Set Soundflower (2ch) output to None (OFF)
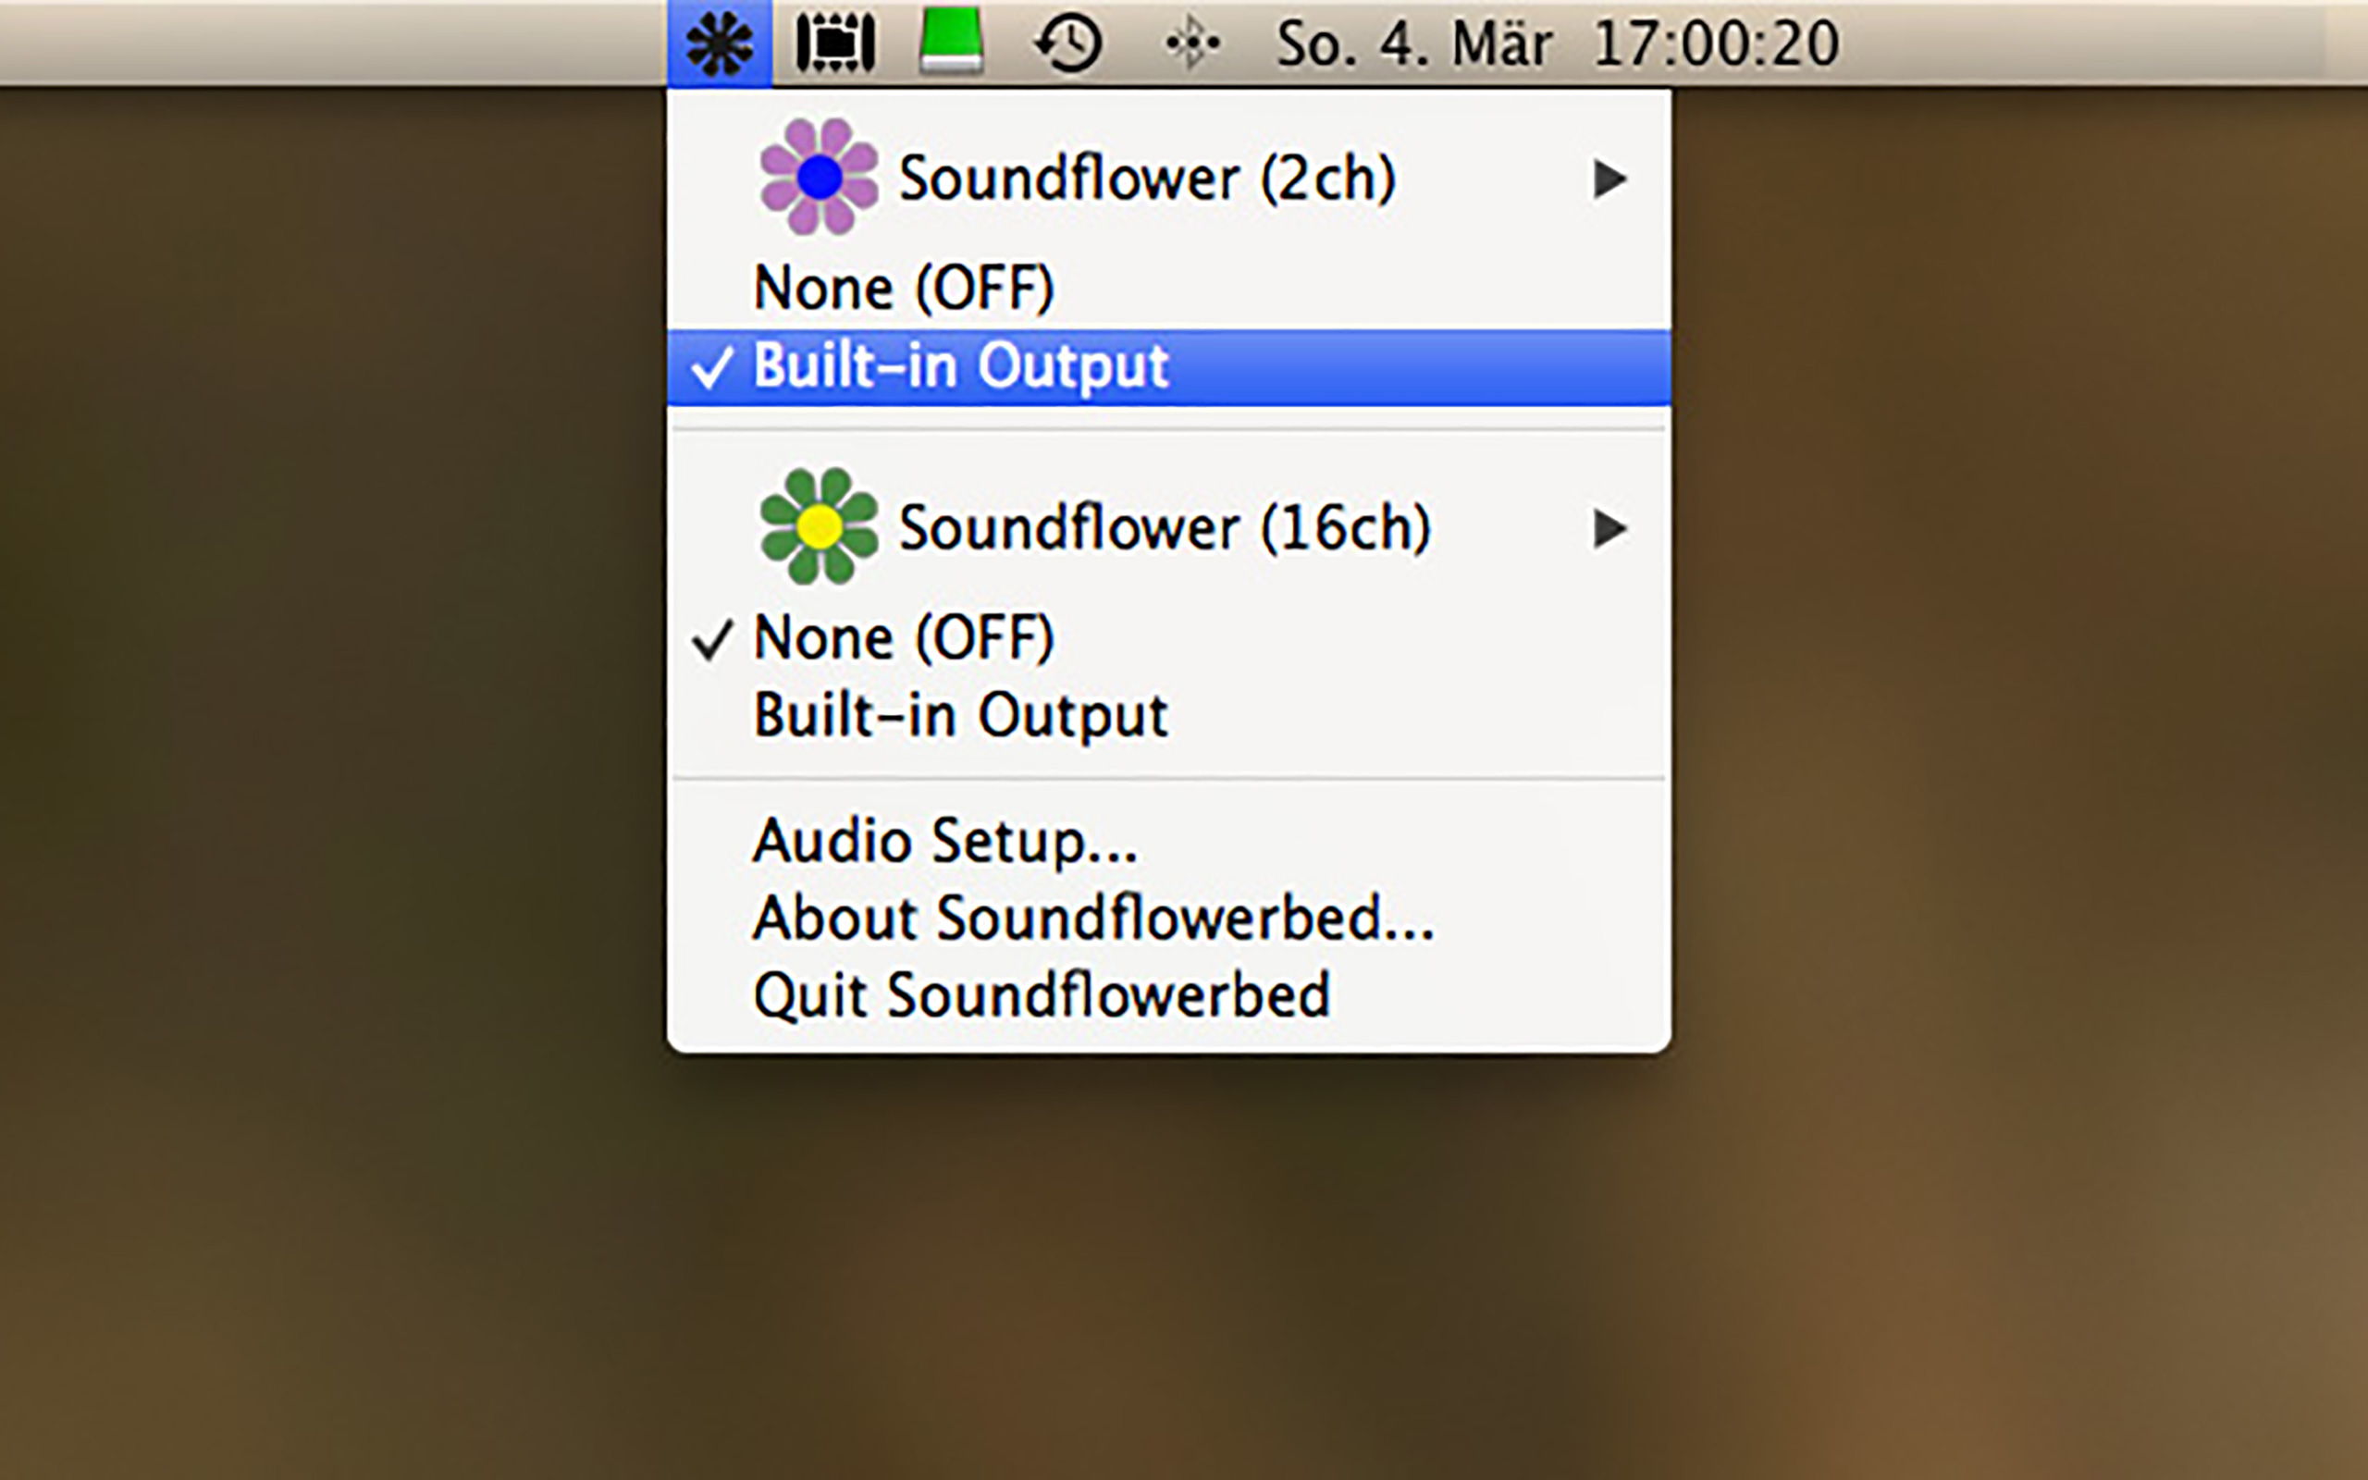The height and width of the screenshot is (1480, 2368). 1169,288
